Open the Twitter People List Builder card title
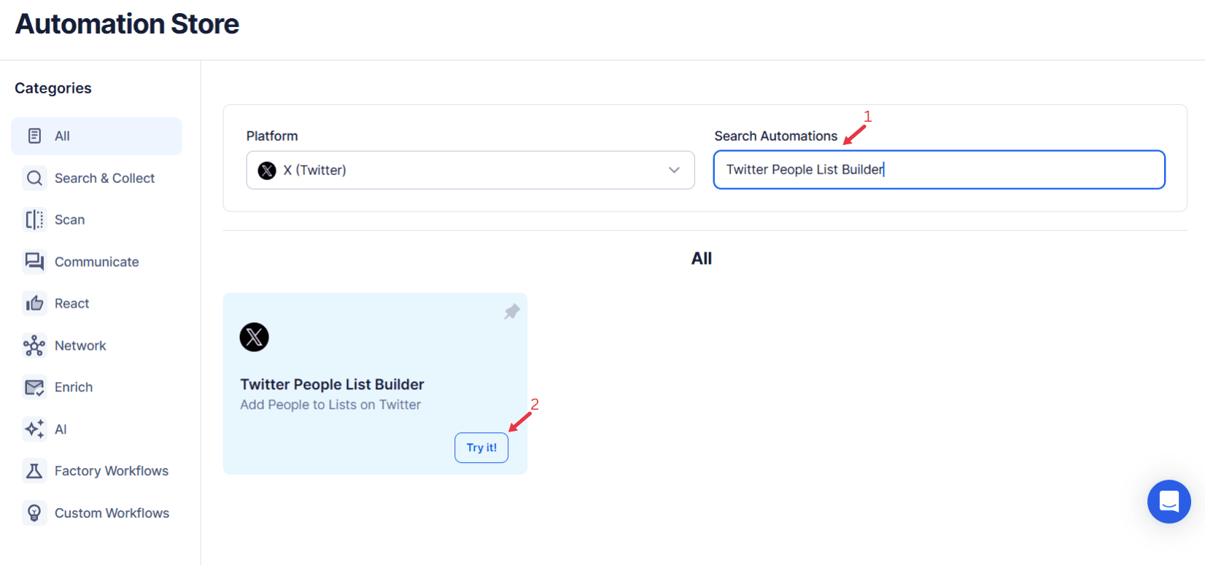This screenshot has height=565, width=1205. click(x=332, y=384)
